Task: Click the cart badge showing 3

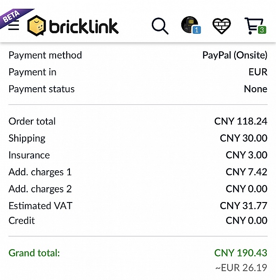Action: pos(262,30)
